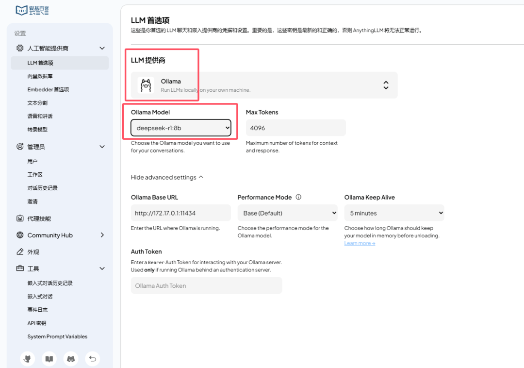Collapse the 工具 section chevron
The width and height of the screenshot is (524, 368).
click(x=102, y=268)
